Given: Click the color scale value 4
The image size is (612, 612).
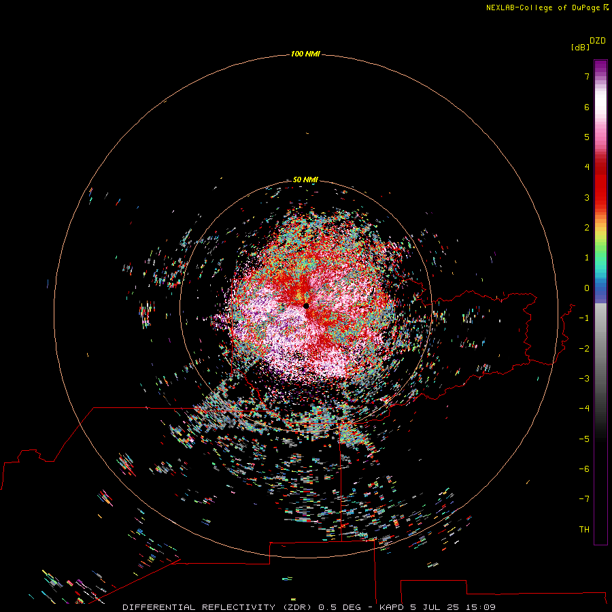Looking at the screenshot, I should coord(587,167).
